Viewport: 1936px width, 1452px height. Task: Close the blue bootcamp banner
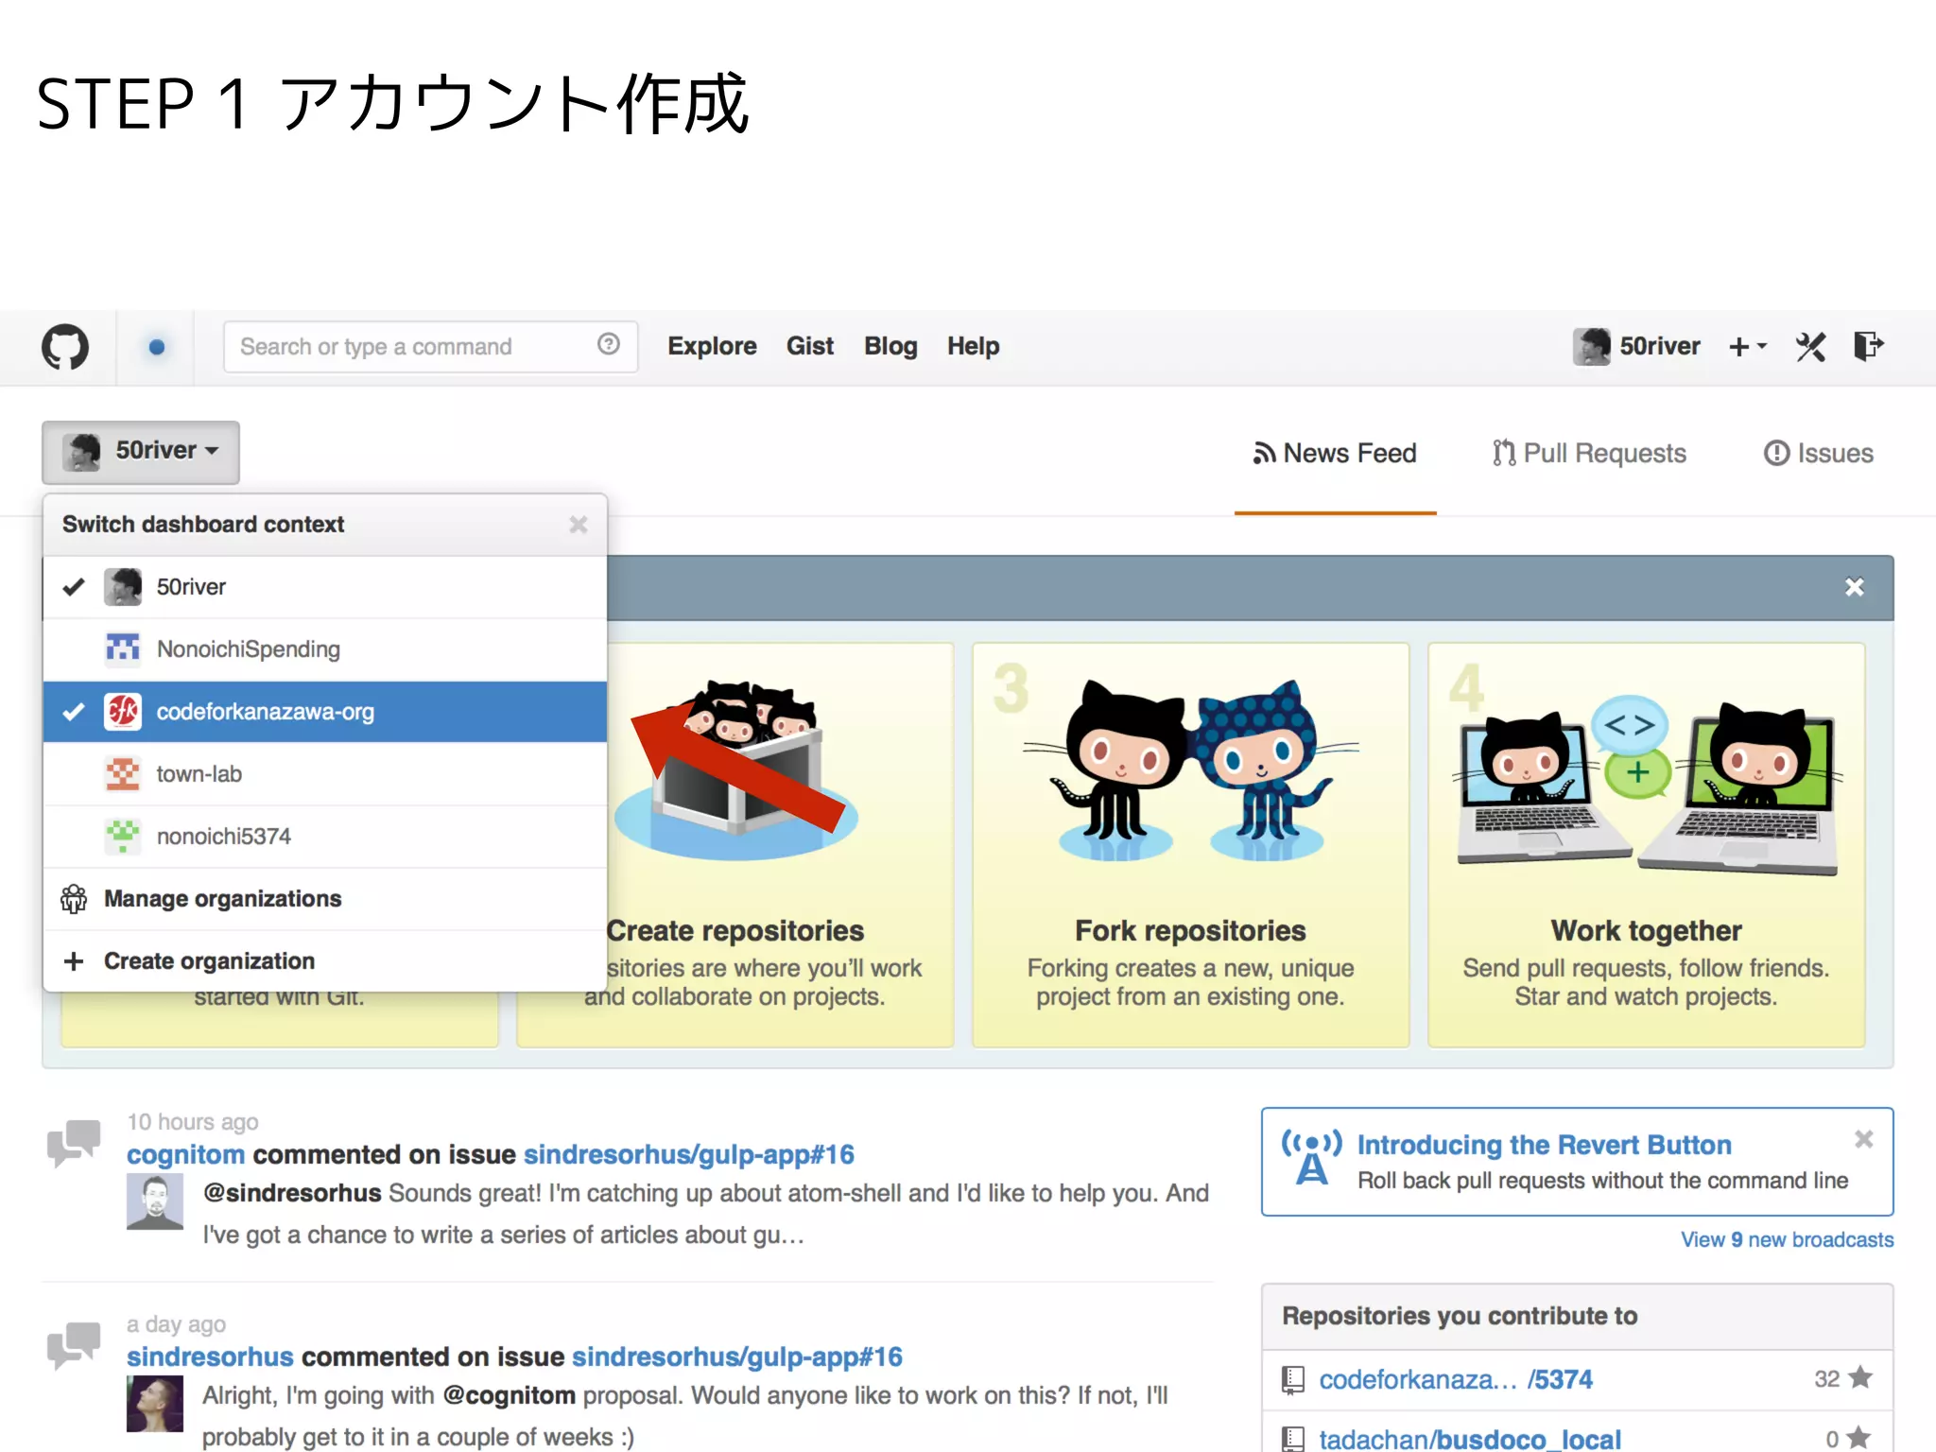1854,588
